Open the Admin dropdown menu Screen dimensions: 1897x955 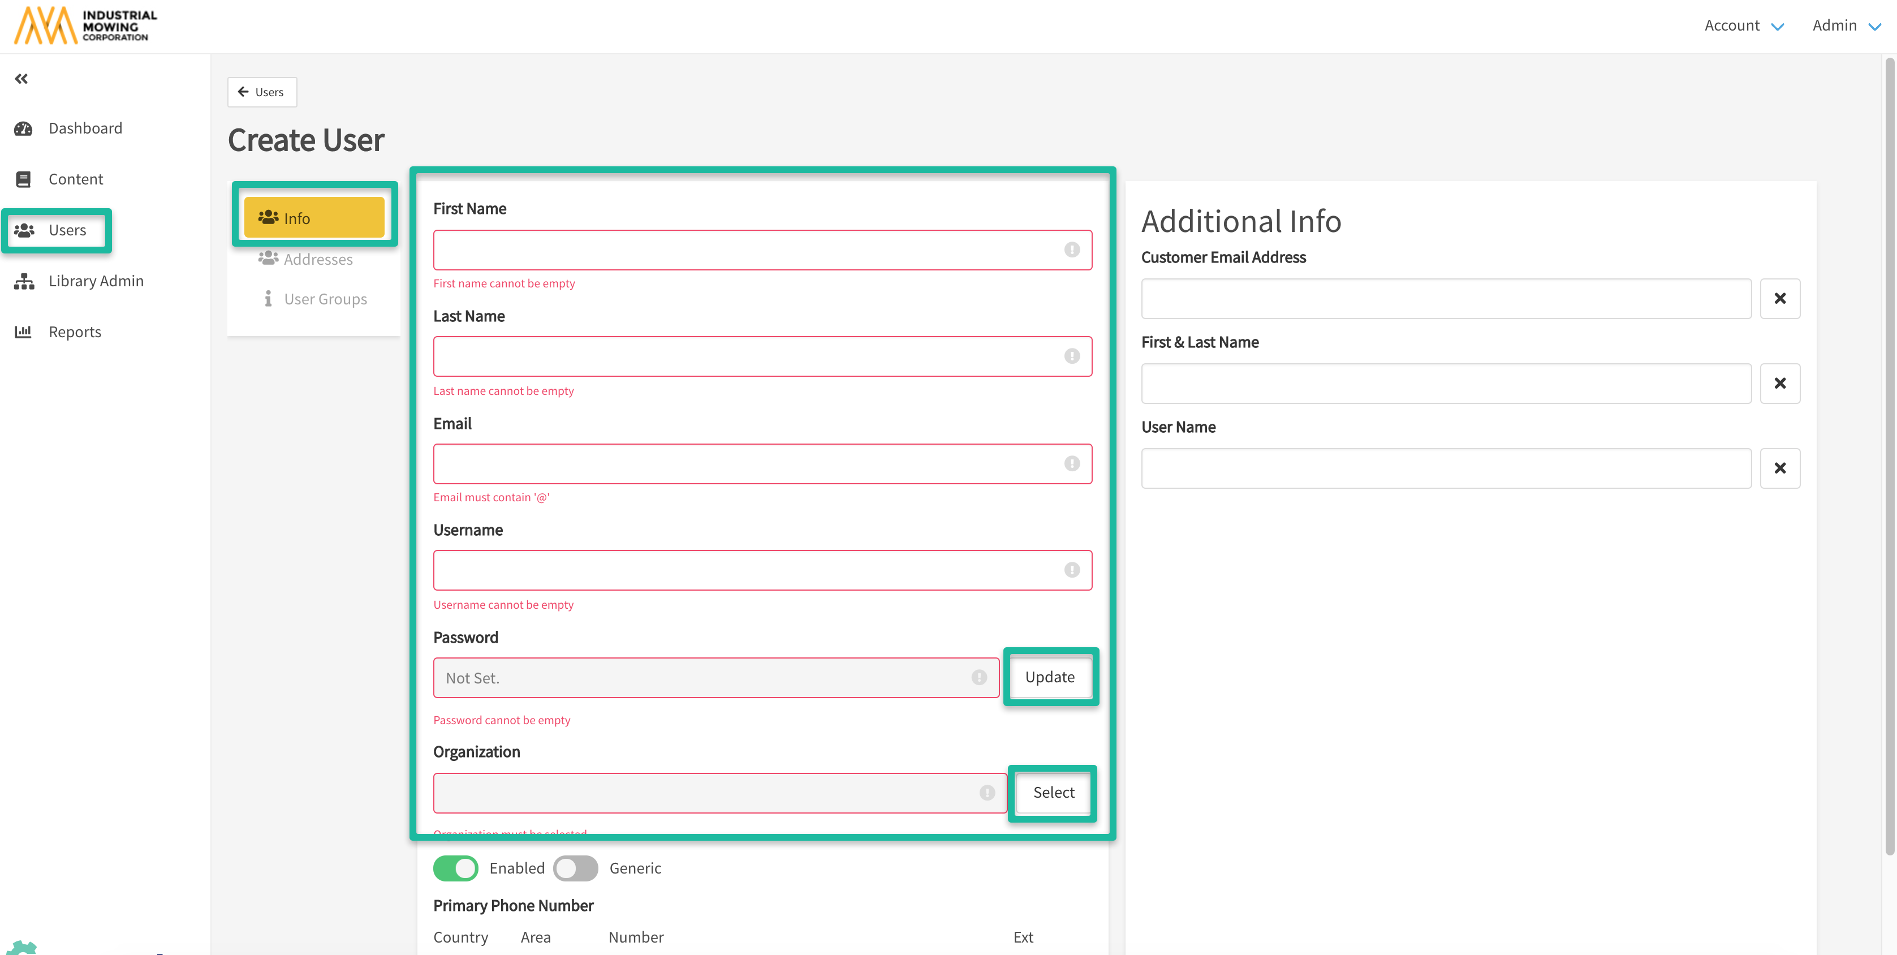1846,26
